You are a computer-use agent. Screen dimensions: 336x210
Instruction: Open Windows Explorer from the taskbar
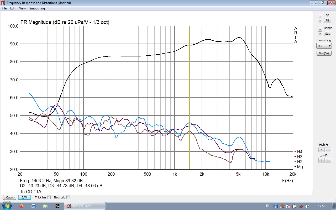coord(45,206)
